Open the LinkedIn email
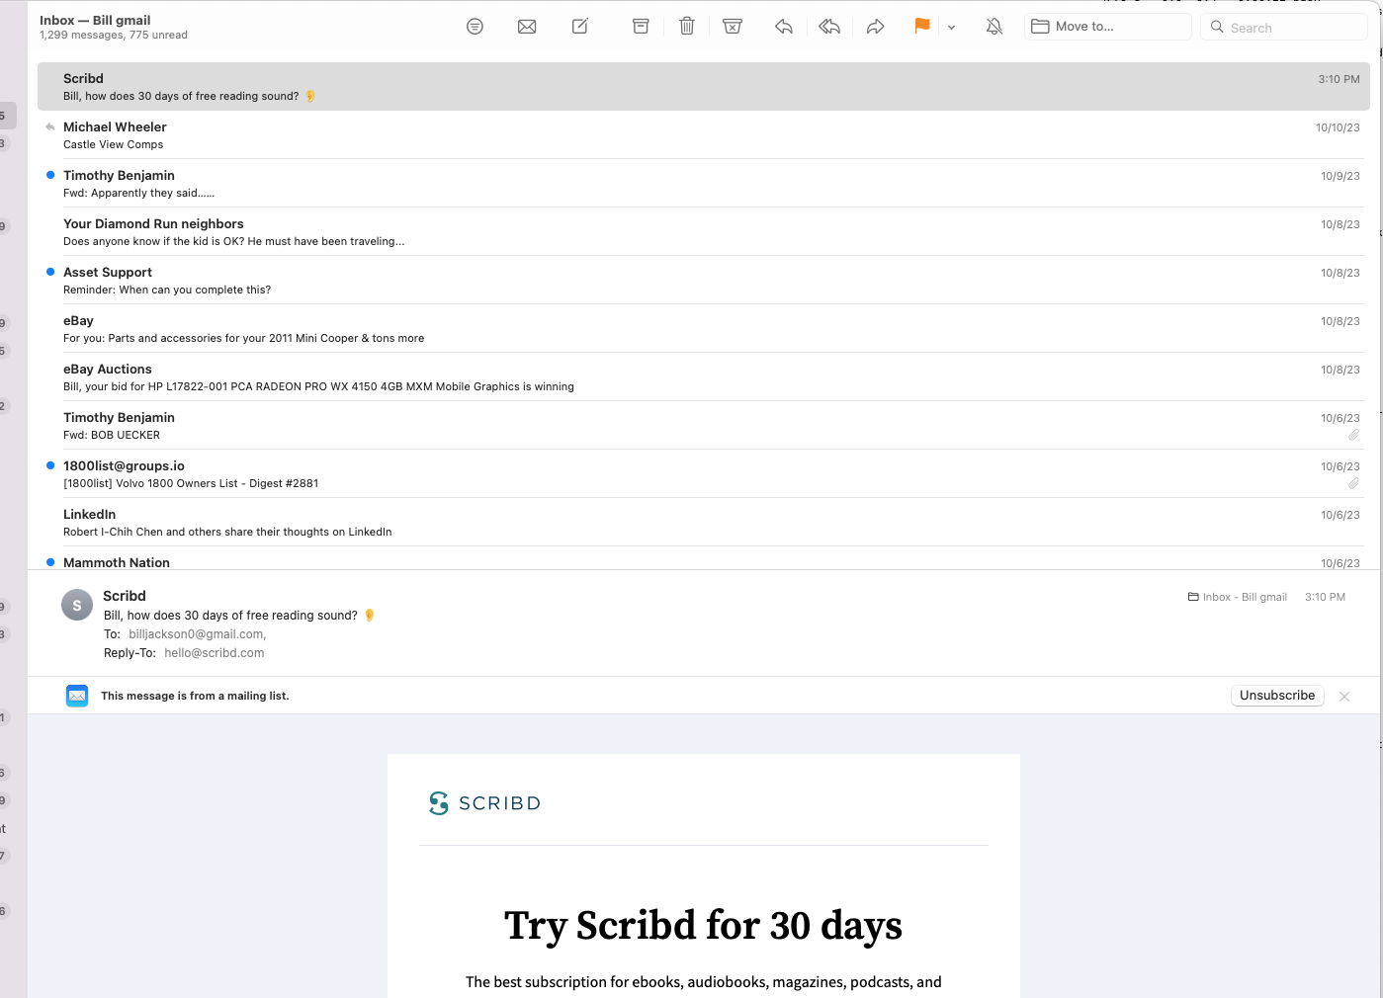 704,523
